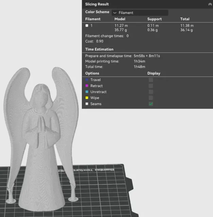Enable Wipe display checkbox
The width and height of the screenshot is (213, 217).
tap(151, 98)
